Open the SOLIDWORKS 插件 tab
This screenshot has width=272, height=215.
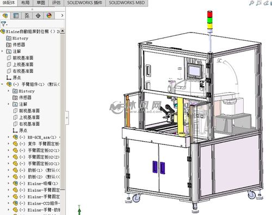click(x=84, y=3)
